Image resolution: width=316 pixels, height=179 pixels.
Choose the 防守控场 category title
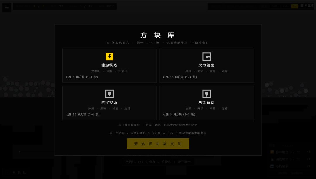109,102
